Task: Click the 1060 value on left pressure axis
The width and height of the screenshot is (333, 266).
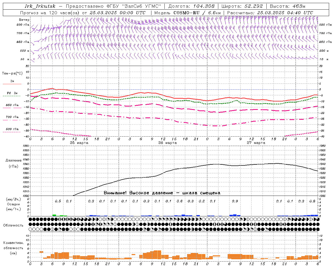Action: point(26,146)
